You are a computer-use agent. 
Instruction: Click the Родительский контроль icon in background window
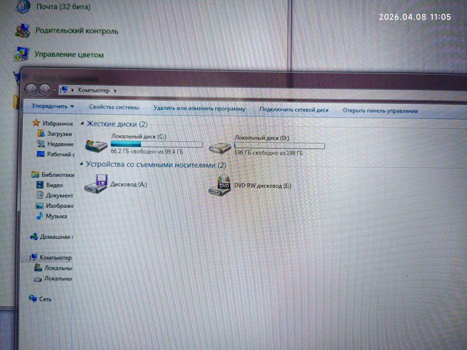[x=23, y=30]
